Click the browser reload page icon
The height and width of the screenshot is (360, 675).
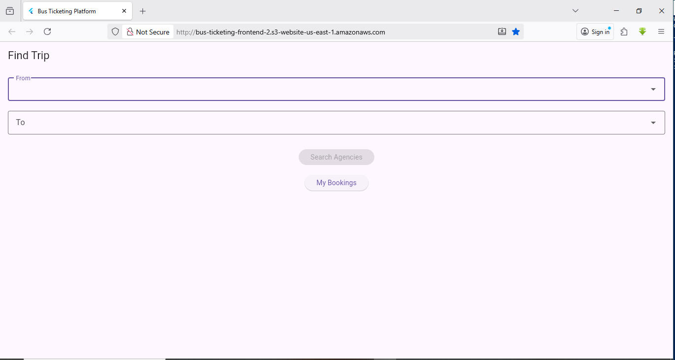(47, 32)
